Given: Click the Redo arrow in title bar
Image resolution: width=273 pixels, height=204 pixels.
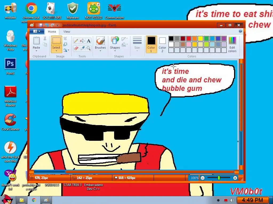Looking at the screenshot, I should (52, 25).
